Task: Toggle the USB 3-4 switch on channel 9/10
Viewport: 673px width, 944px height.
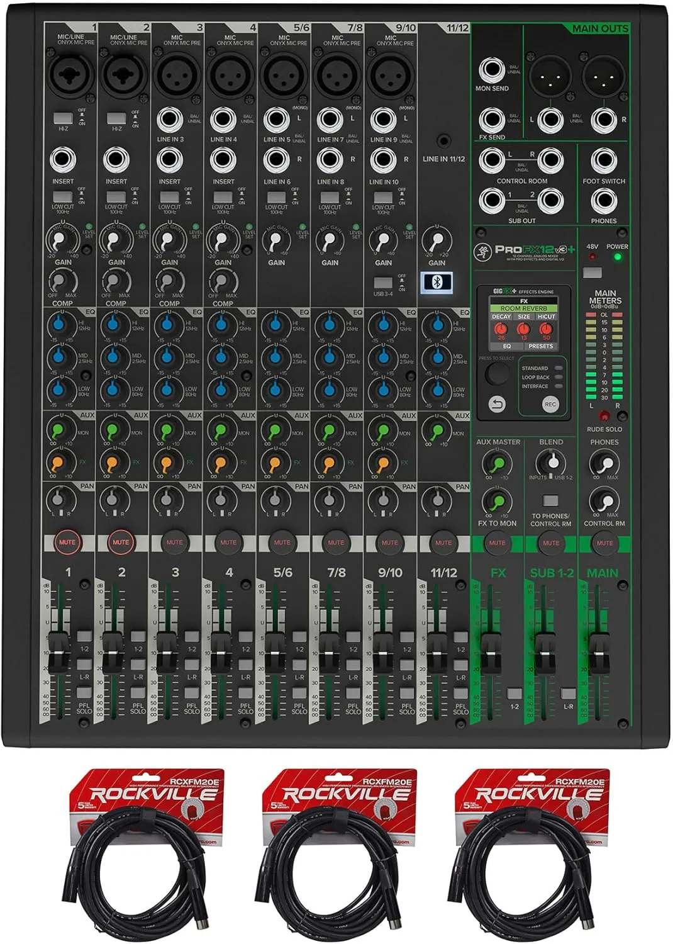Action: pos(383,283)
